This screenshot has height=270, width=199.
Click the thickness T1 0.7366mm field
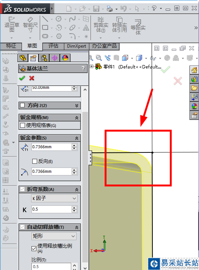(x=52, y=147)
